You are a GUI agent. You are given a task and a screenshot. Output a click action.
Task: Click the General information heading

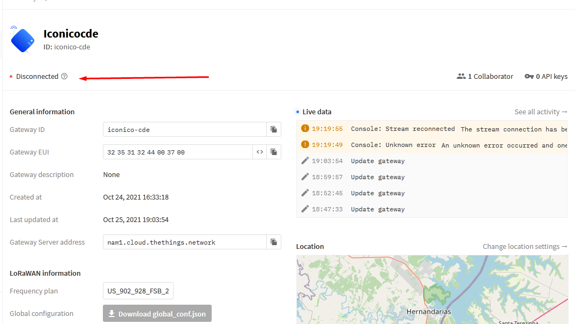[42, 112]
